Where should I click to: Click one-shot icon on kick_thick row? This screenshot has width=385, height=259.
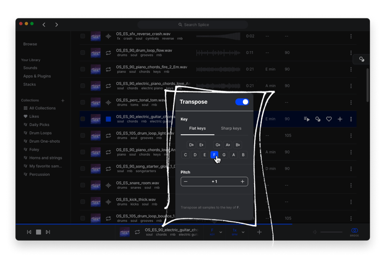click(108, 202)
